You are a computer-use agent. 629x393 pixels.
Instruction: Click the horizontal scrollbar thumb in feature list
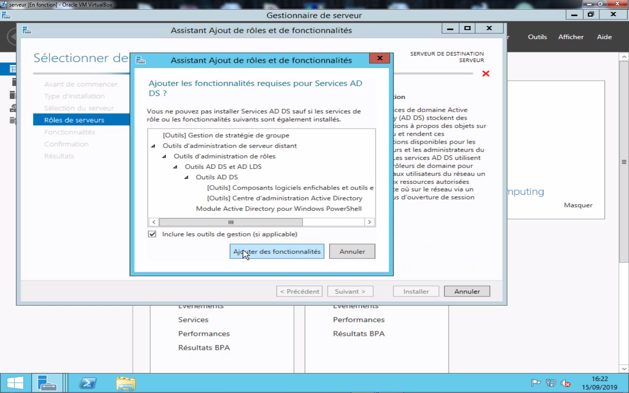[231, 222]
